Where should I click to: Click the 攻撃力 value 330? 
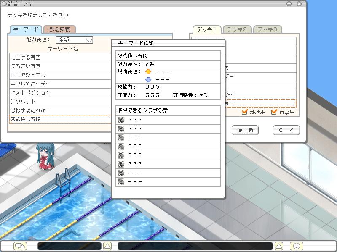(152, 87)
